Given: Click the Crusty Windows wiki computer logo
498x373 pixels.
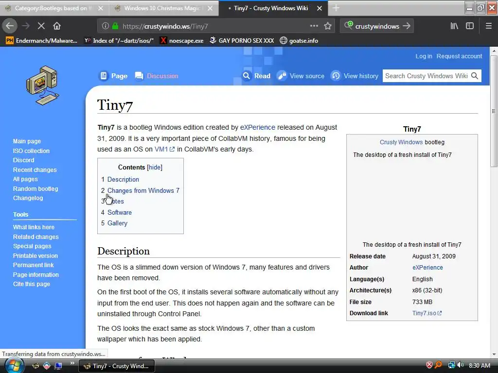Looking at the screenshot, I should (43, 85).
